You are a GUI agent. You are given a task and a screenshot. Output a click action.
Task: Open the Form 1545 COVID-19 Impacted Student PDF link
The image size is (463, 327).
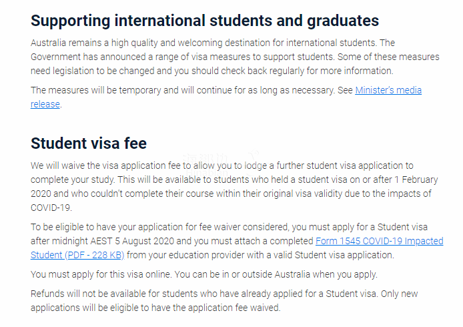tap(379, 241)
